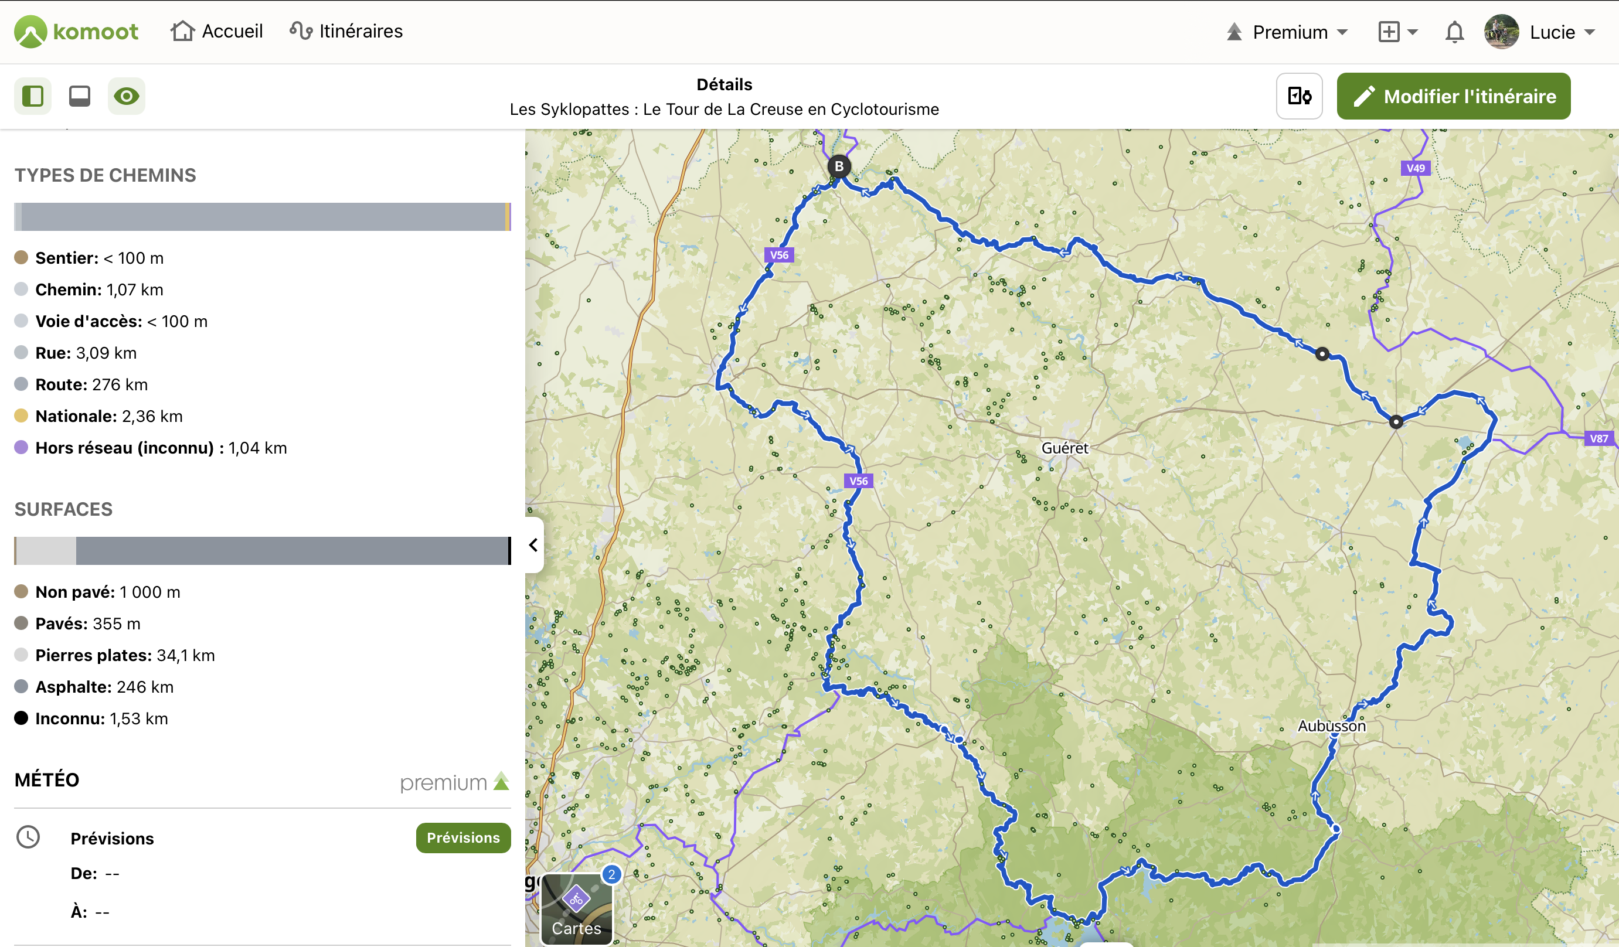Screen dimensions: 1619x947
Task: Click Modifier l'itinéraire button
Action: (1453, 96)
